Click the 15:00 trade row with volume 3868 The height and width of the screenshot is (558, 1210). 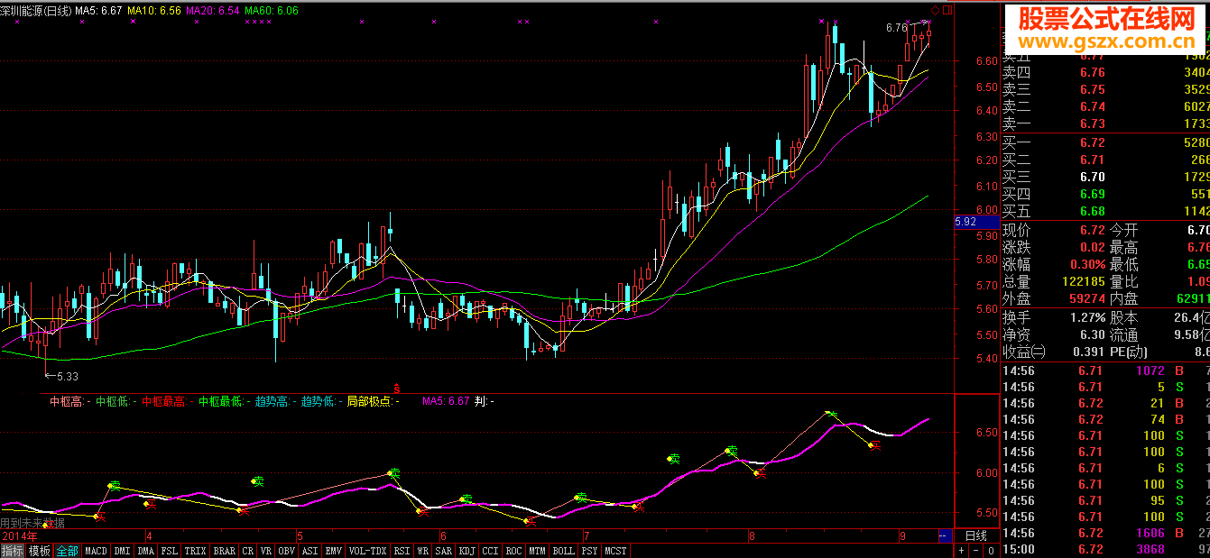[x=1105, y=549]
